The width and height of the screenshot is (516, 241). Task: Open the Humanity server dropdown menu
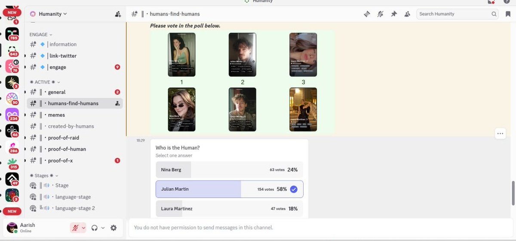pos(53,14)
